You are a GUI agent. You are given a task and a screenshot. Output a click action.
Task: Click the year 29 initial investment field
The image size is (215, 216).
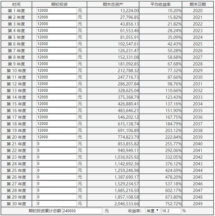click(57, 197)
